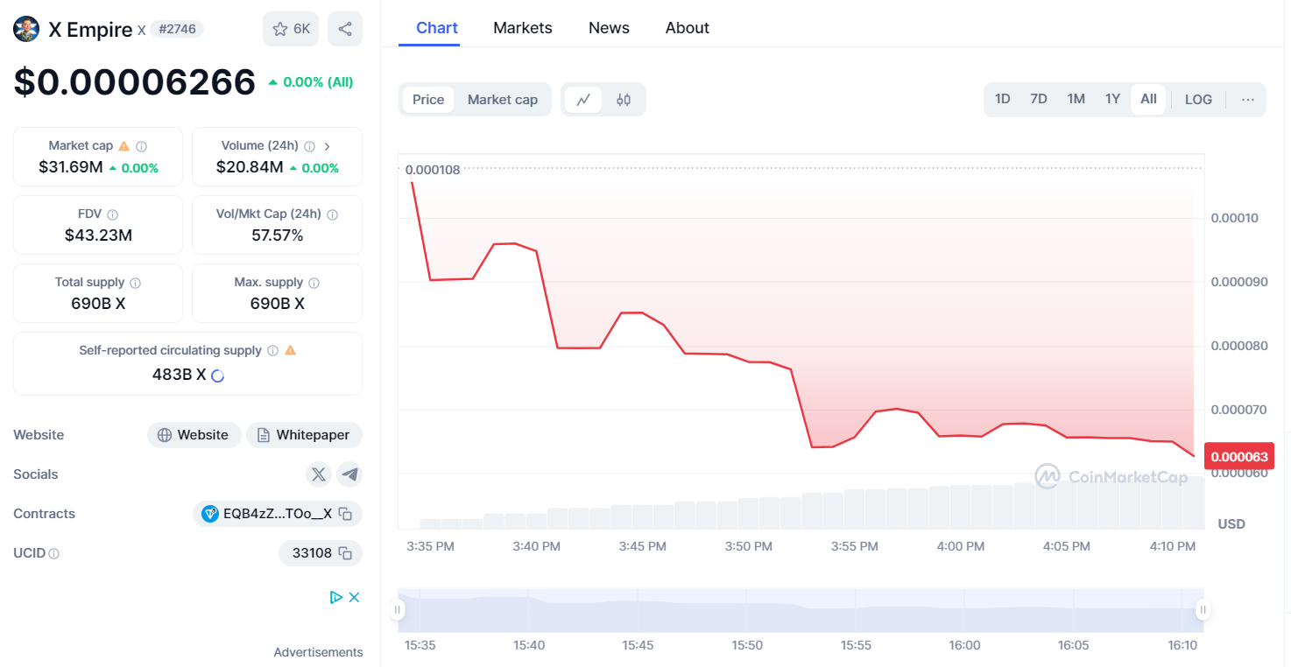Open chart more options ellipsis
The width and height of the screenshot is (1291, 667).
1248,100
